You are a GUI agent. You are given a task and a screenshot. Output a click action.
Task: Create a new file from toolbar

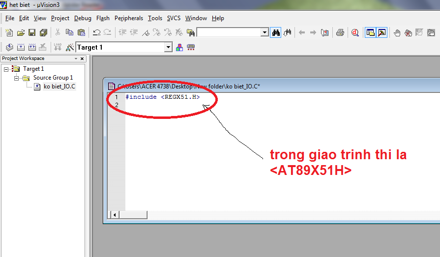click(9, 32)
